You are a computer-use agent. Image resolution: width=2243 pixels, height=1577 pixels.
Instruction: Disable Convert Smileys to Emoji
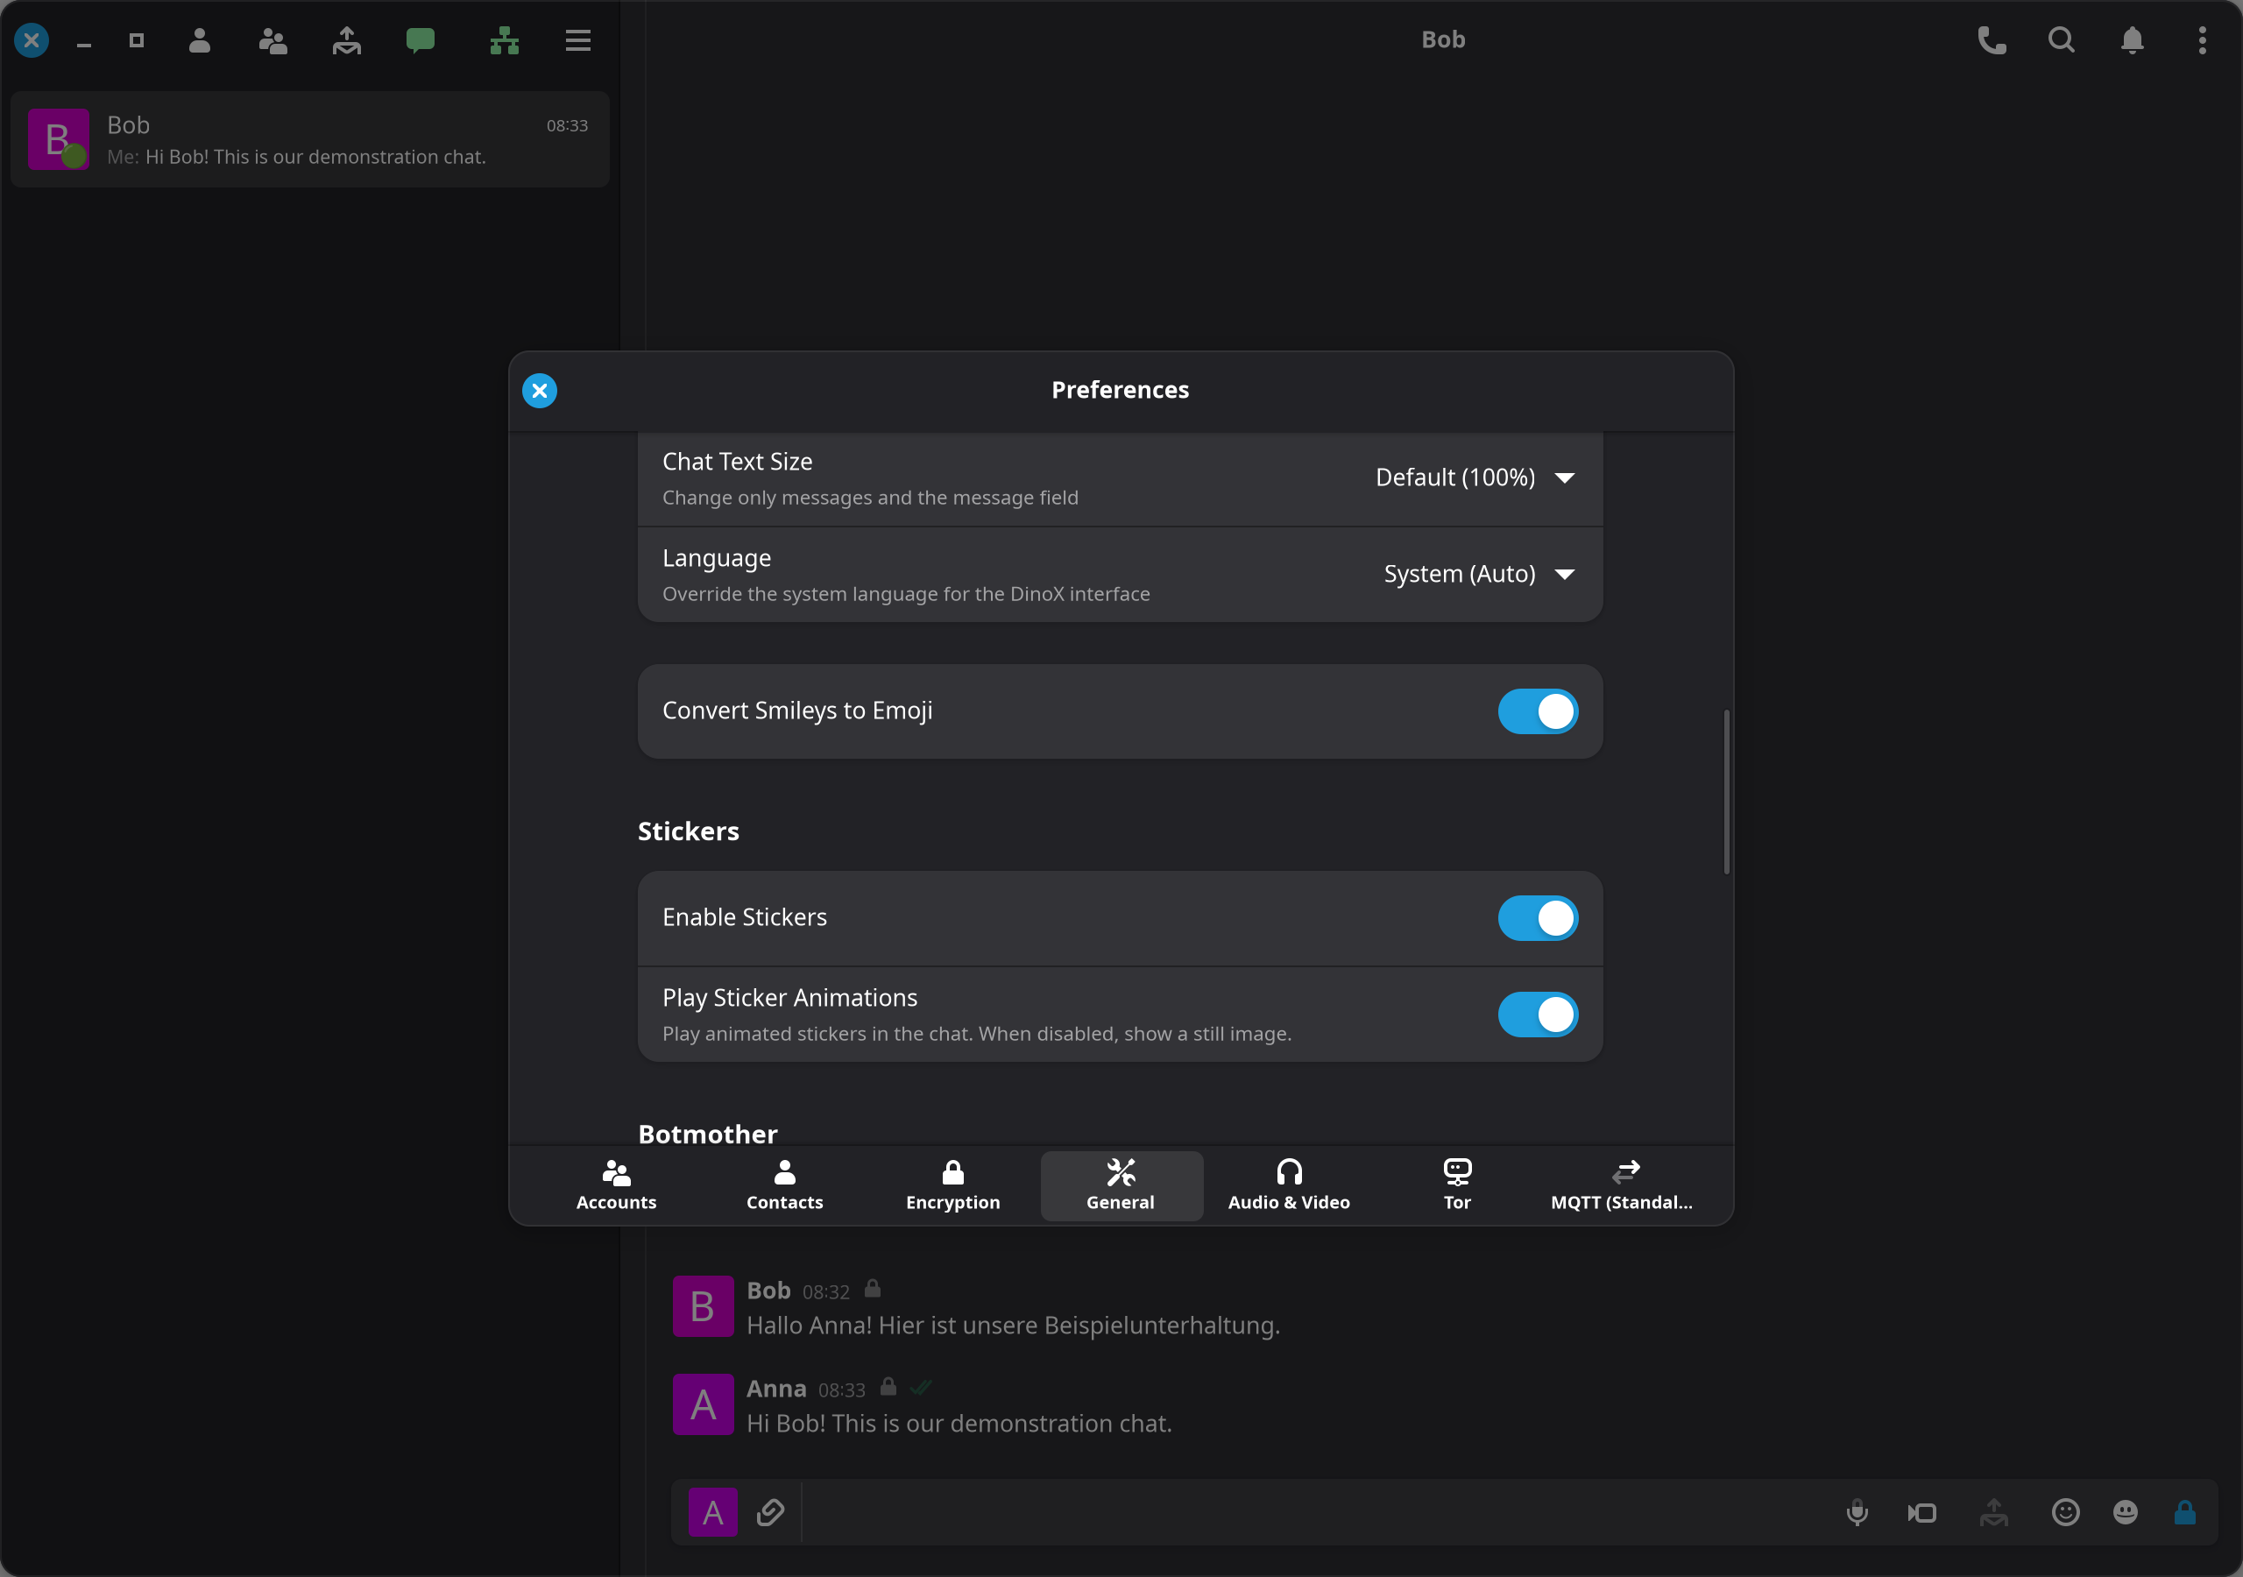[1538, 711]
